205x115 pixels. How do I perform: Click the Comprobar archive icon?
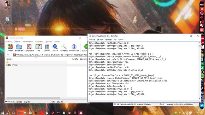(29, 47)
